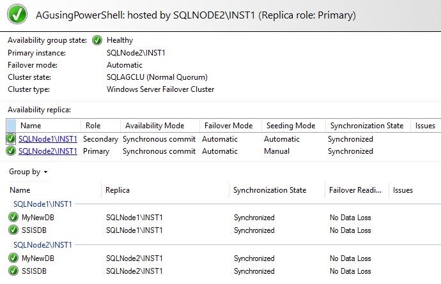This screenshot has width=441, height=284.
Task: Open the SQLNode2\INST1 replica link
Action: (x=48, y=151)
